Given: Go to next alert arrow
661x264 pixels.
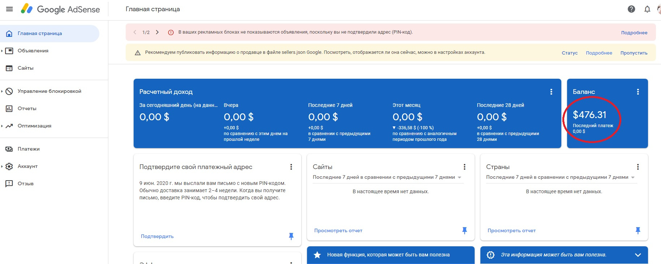Looking at the screenshot, I should [x=157, y=32].
